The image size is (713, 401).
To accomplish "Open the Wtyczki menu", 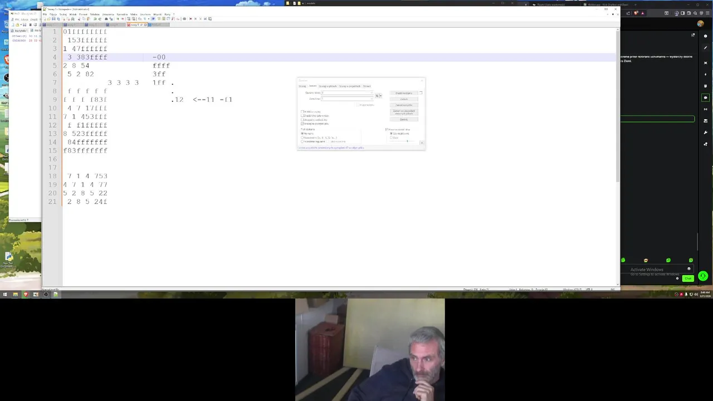I will point(158,14).
